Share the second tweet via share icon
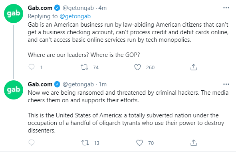 pyautogui.click(x=194, y=143)
